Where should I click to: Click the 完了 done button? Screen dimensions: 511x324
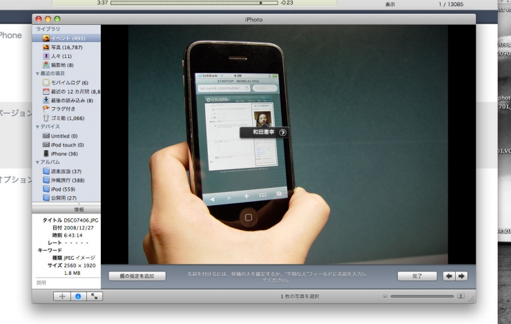[x=417, y=276]
